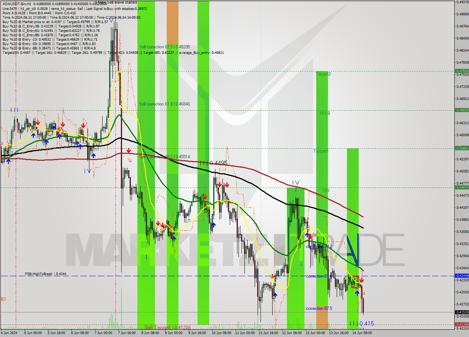Click the 'I I I 0.415' wave label
Viewport: 469px width, 337px height.
point(361,323)
